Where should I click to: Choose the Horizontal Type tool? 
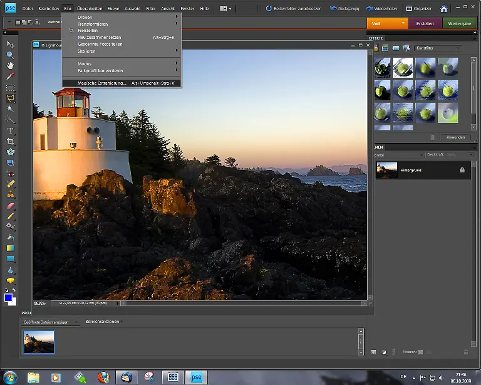tap(11, 130)
